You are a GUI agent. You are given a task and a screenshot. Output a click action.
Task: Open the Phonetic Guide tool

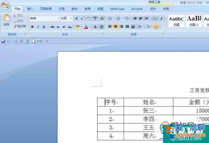pos(95,18)
